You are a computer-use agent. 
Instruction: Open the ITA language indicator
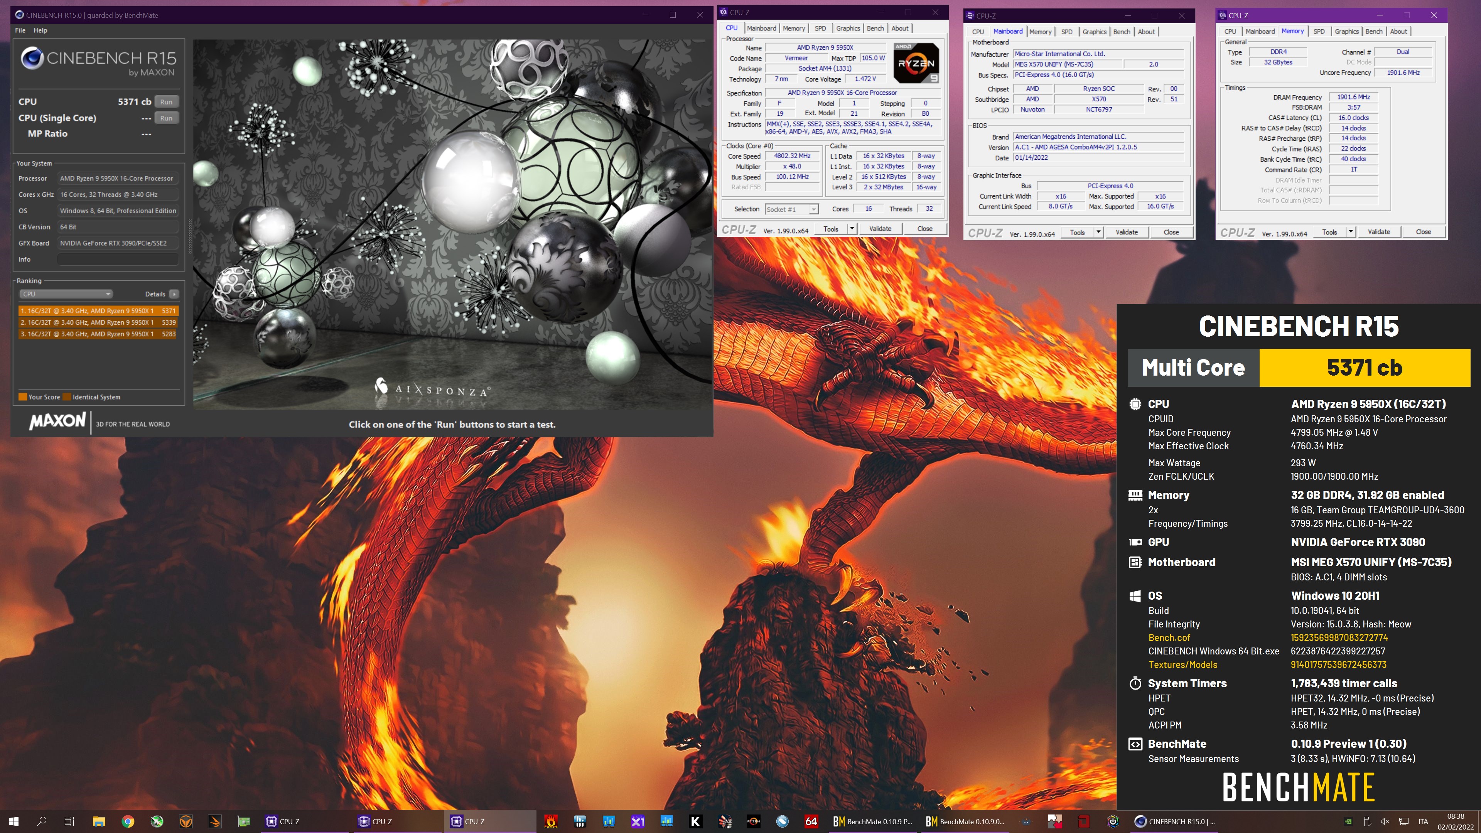pos(1423,821)
